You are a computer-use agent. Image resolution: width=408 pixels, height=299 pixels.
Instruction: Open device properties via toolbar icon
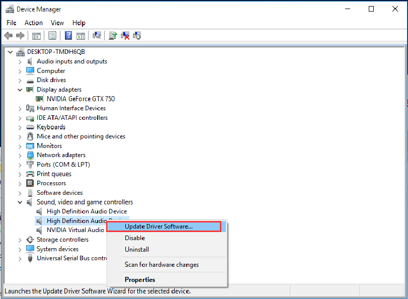pyautogui.click(x=52, y=35)
